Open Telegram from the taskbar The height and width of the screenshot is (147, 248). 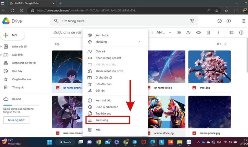[x=135, y=142]
